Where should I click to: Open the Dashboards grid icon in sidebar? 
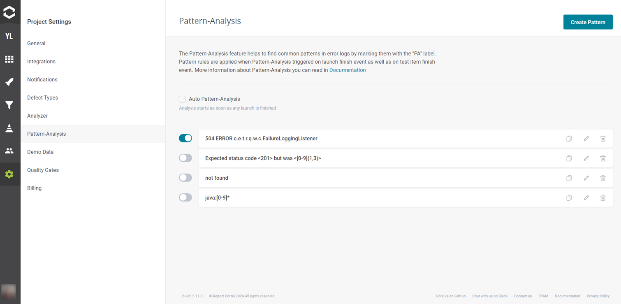pyautogui.click(x=9, y=59)
